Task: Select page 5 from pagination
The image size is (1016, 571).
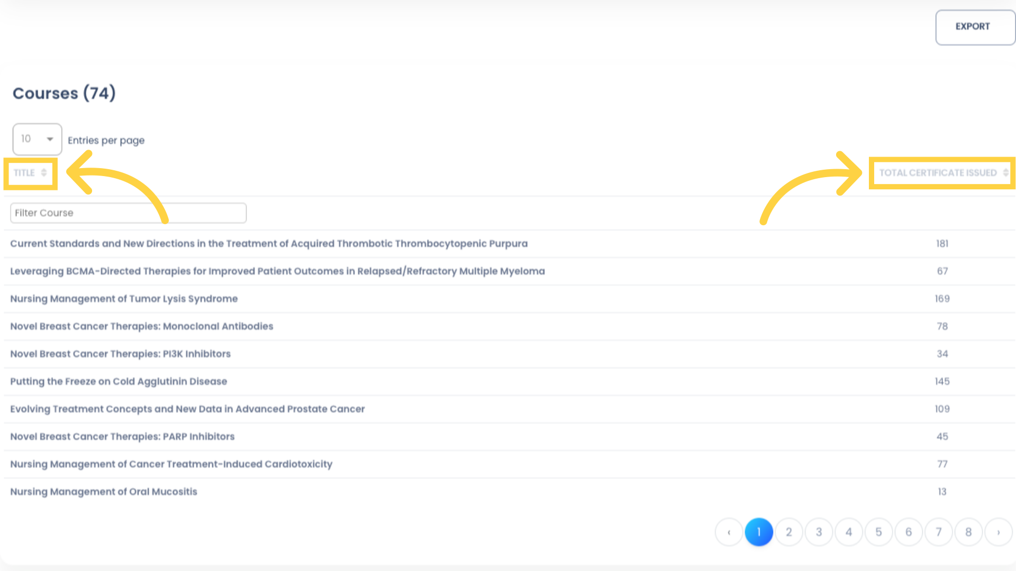Action: (x=878, y=532)
